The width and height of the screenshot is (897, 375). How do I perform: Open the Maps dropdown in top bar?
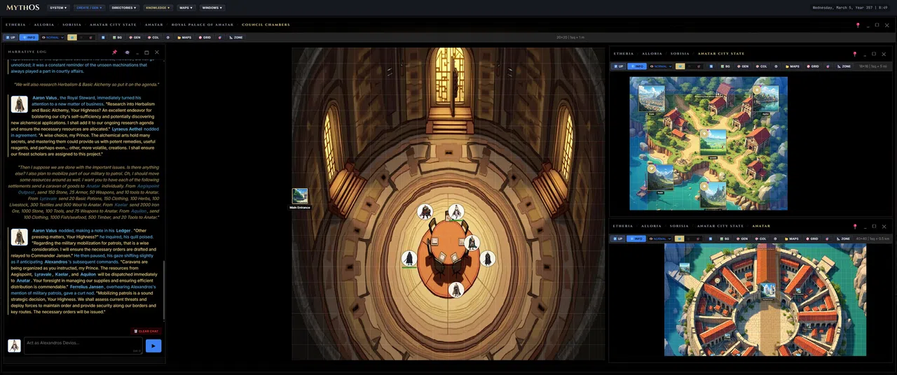pos(186,8)
